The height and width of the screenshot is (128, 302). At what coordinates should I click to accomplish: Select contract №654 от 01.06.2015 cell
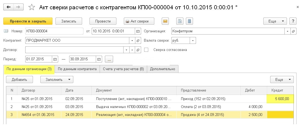(x=39, y=115)
